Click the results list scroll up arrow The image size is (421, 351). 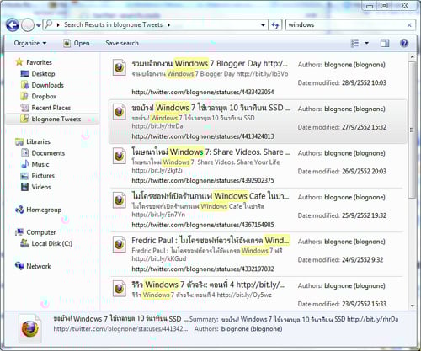[x=412, y=57]
